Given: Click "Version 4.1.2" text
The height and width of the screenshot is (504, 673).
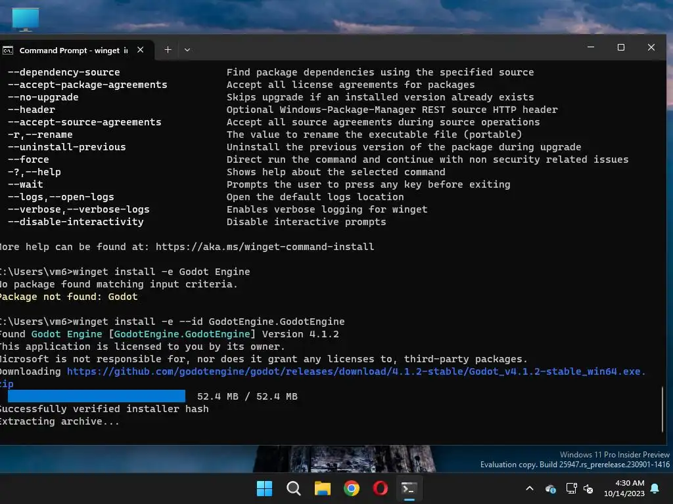Looking at the screenshot, I should (300, 334).
